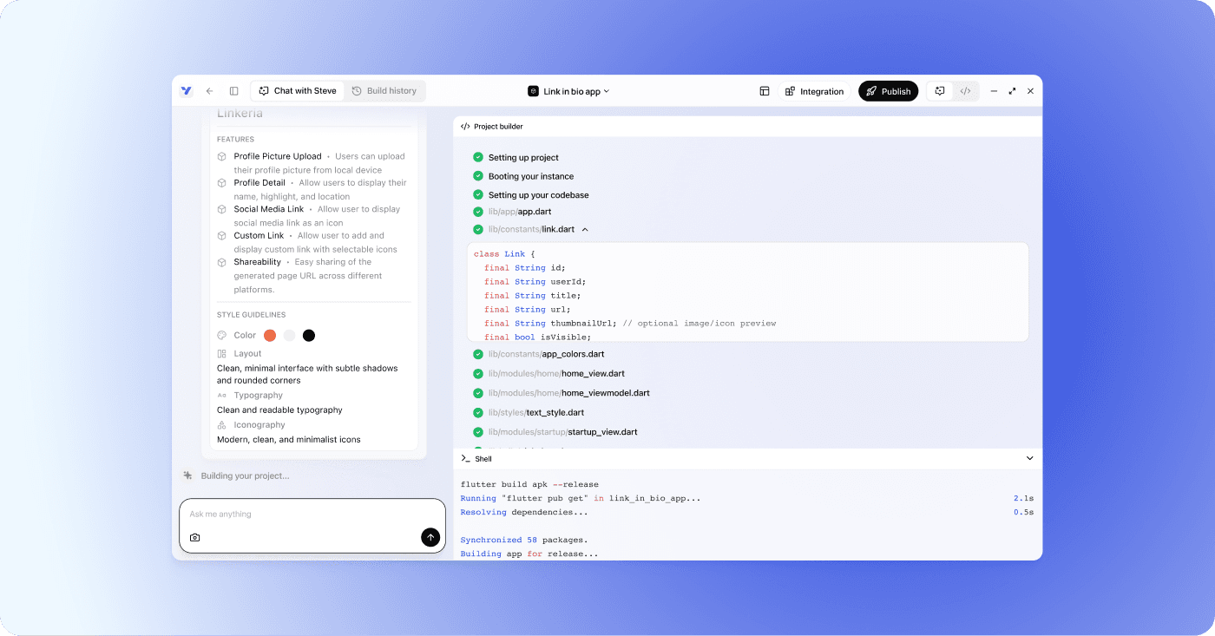This screenshot has height=636, width=1215.
Task: Open the Link in bio app dropdown
Action: [568, 91]
